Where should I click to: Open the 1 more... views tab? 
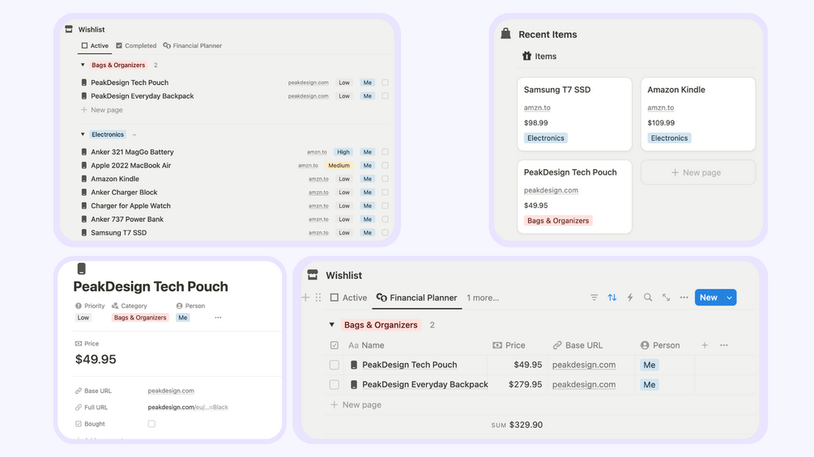[483, 298]
